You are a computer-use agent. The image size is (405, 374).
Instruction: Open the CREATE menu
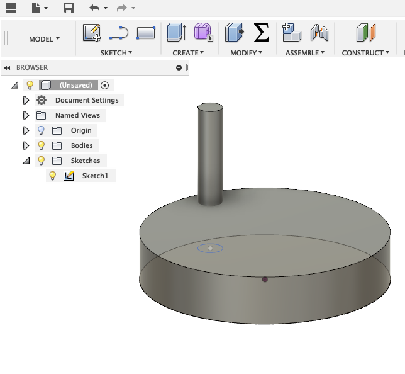[188, 53]
